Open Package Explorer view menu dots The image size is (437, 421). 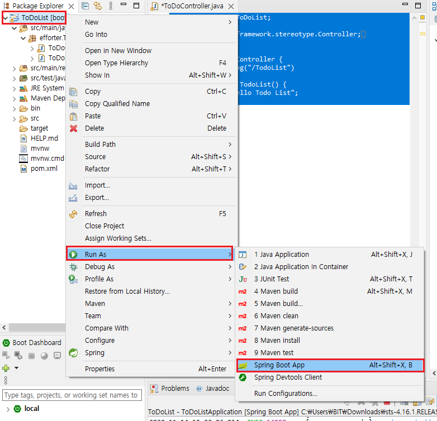(x=111, y=6)
